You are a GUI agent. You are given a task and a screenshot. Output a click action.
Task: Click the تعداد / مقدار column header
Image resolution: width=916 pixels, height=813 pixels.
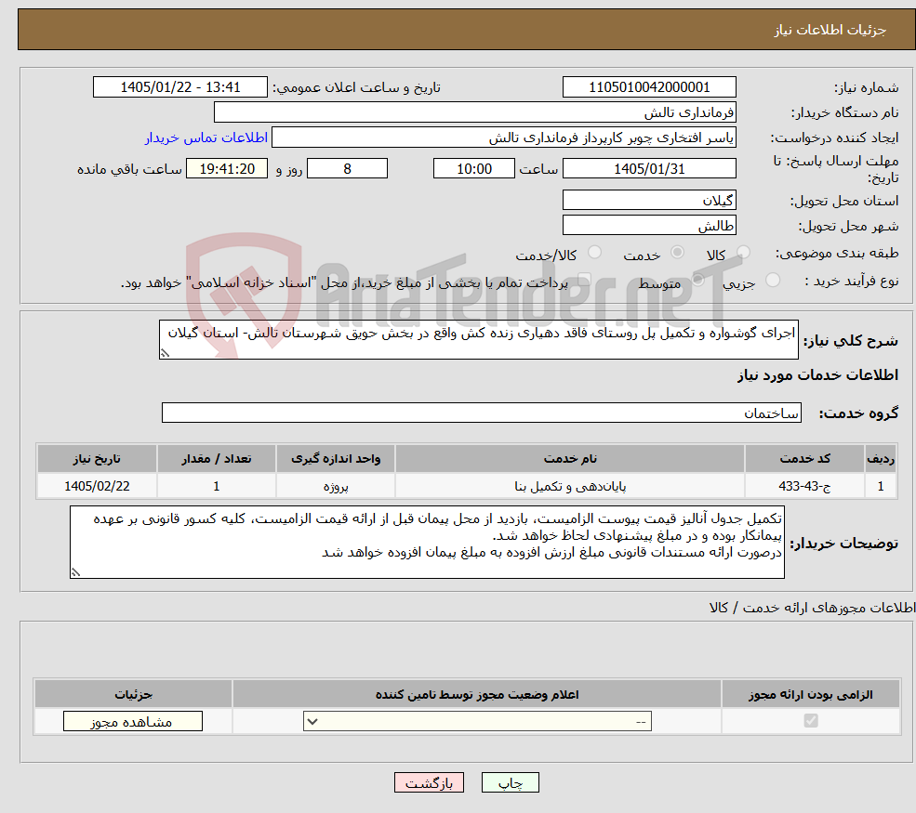(216, 459)
